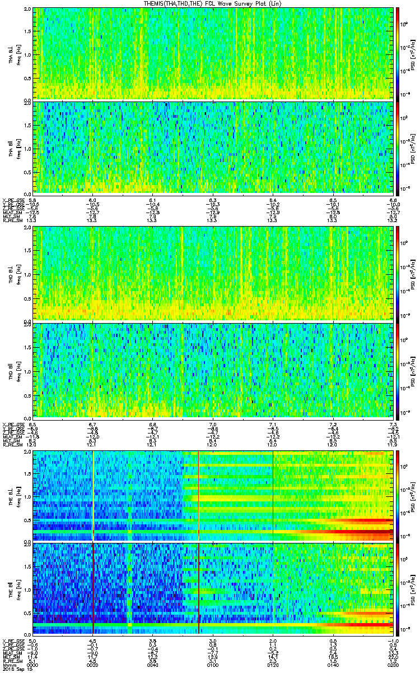Image resolution: width=420 pixels, height=673 pixels.
Task: Click the 0040 time tick label
Action: coord(152,665)
